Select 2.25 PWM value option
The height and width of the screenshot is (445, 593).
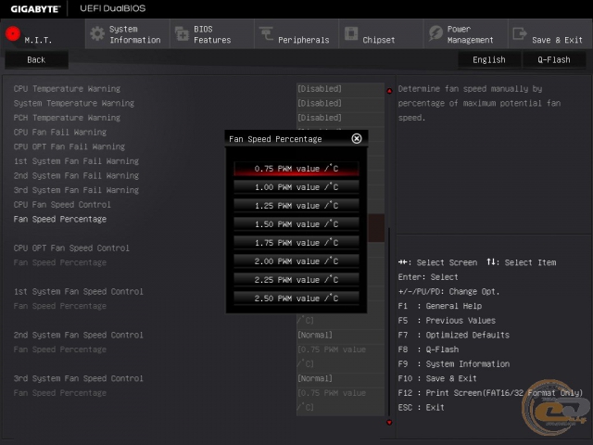pyautogui.click(x=296, y=280)
